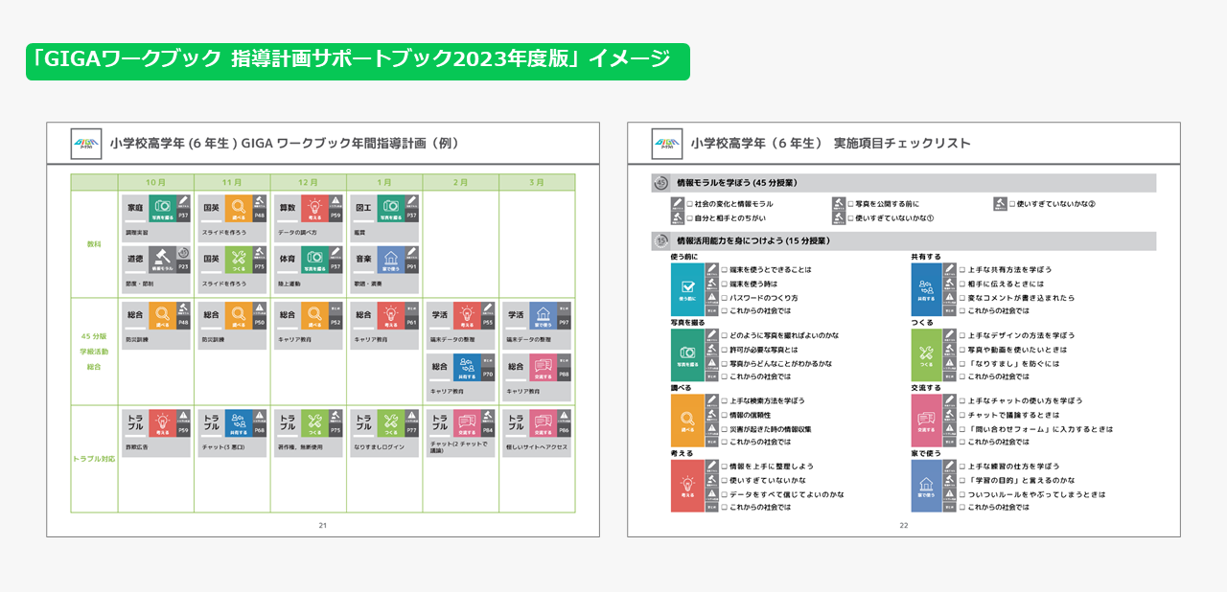
Task: Check パスワードのつくり方 box
Action: pos(725,298)
